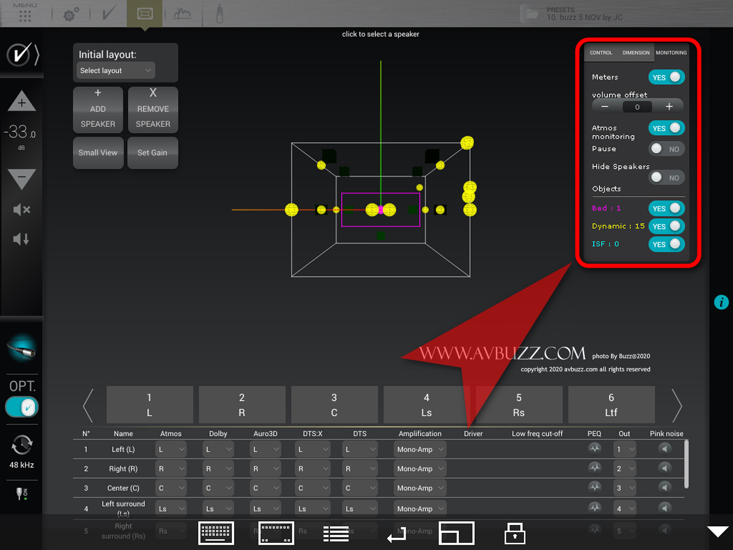733x550 pixels.
Task: Open the settings gears icon
Action: point(71,14)
